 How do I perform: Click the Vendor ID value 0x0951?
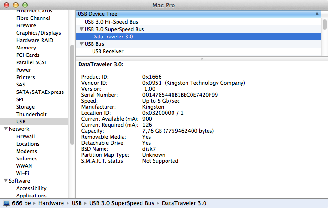pyautogui.click(x=152, y=83)
